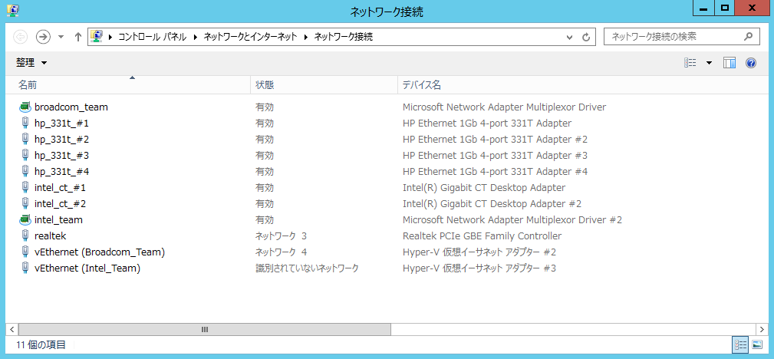Toggle the preview pane icon
Image resolution: width=774 pixels, height=359 pixels.
[x=729, y=63]
